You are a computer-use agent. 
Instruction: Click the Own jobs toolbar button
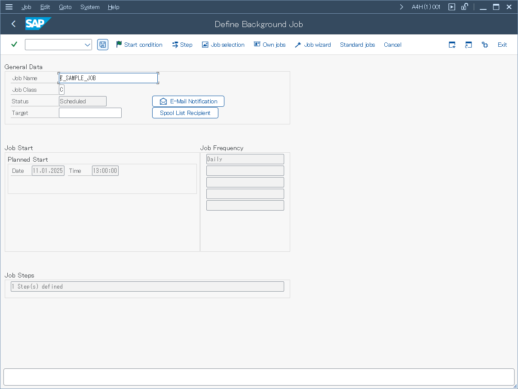[270, 45]
